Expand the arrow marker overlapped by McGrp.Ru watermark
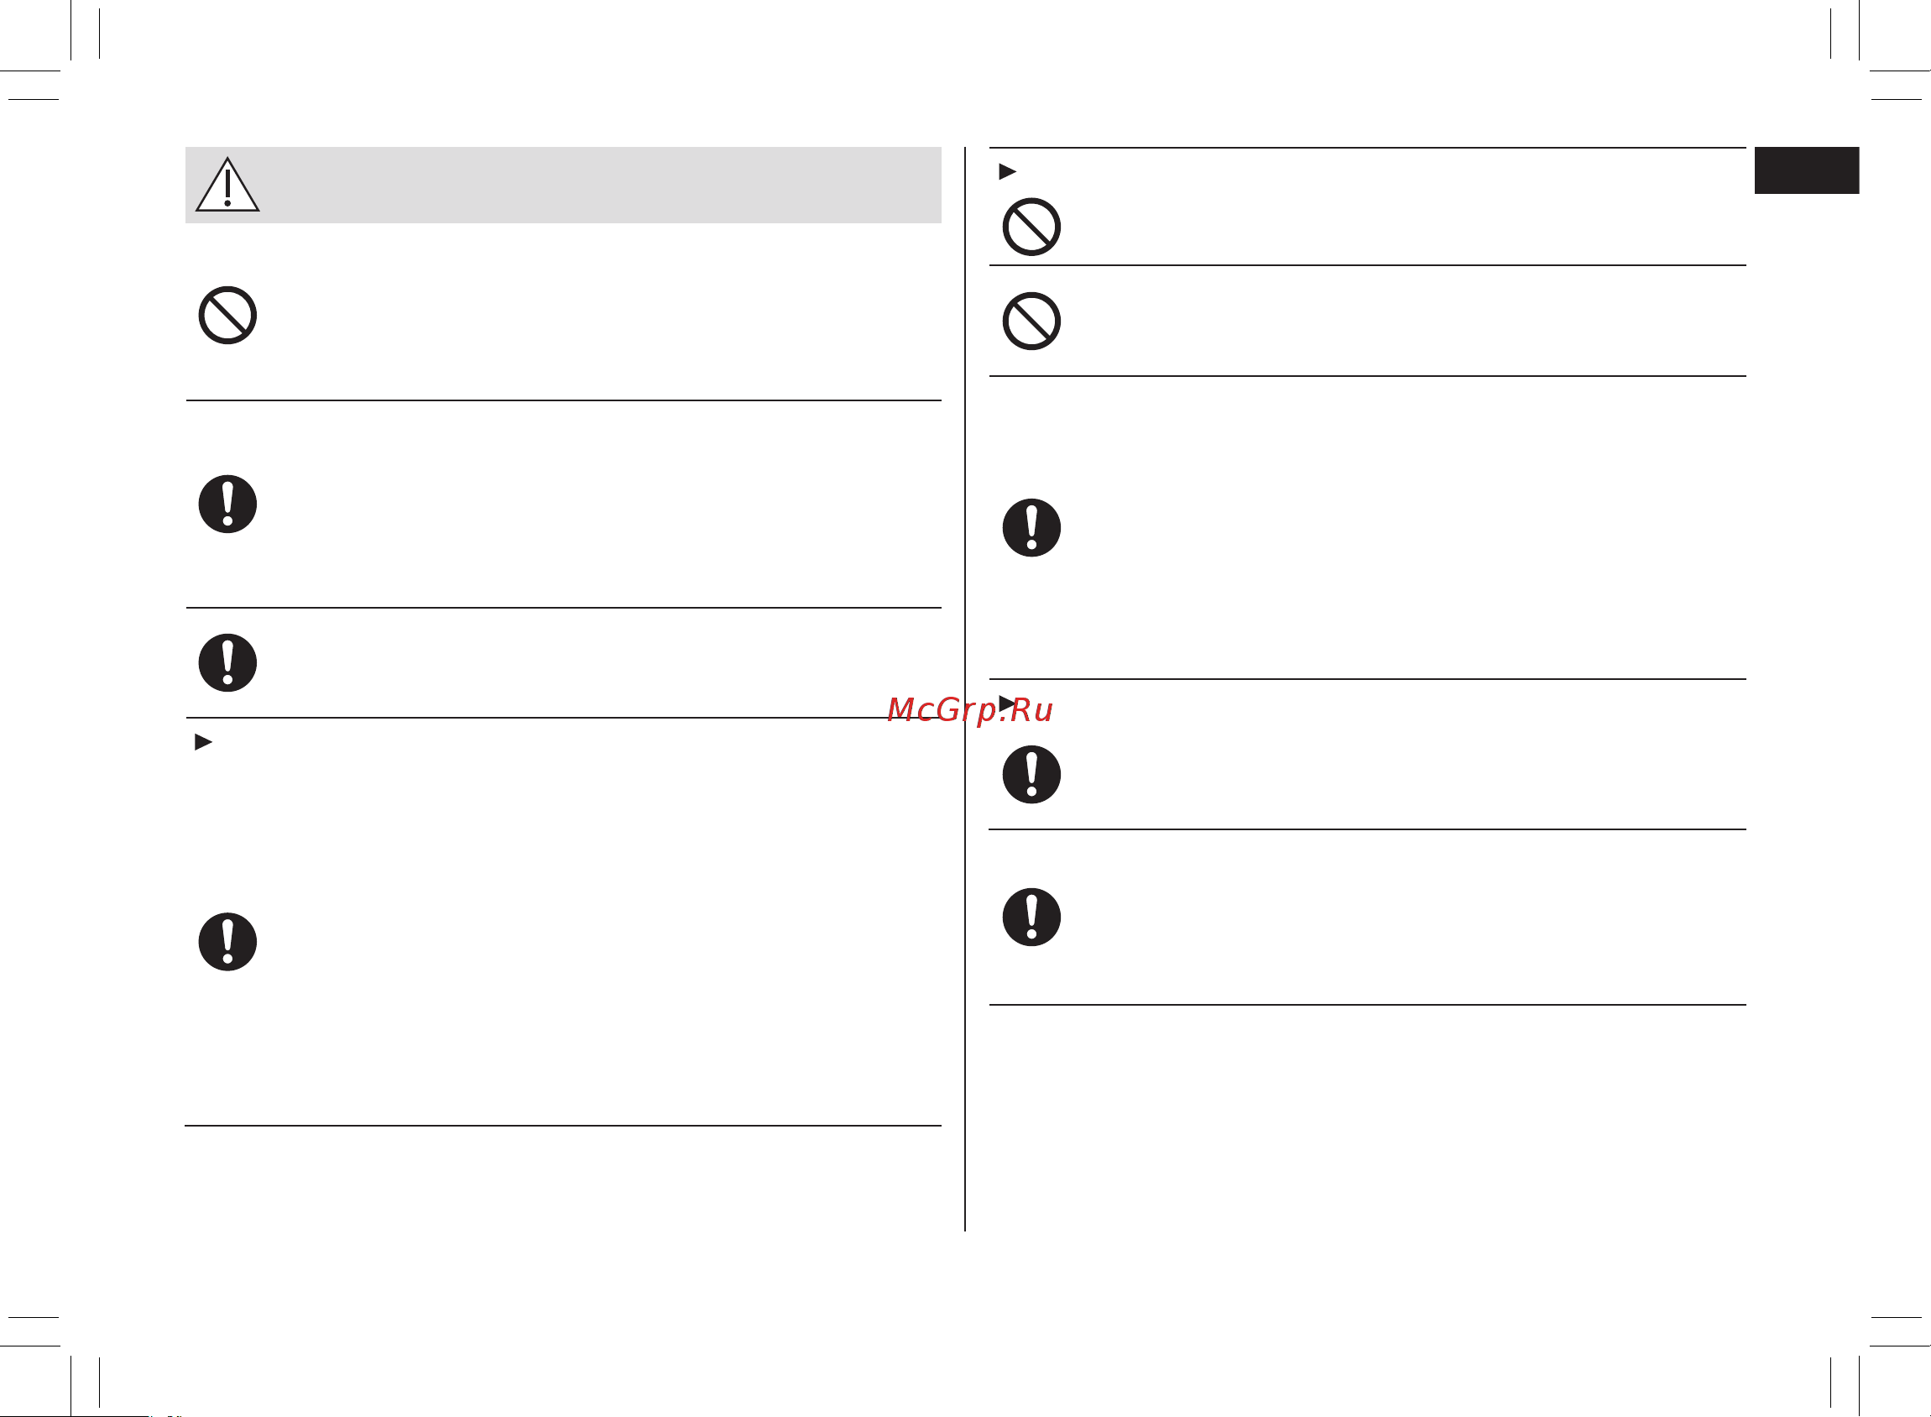This screenshot has height=1417, width=1931. coord(1007,703)
